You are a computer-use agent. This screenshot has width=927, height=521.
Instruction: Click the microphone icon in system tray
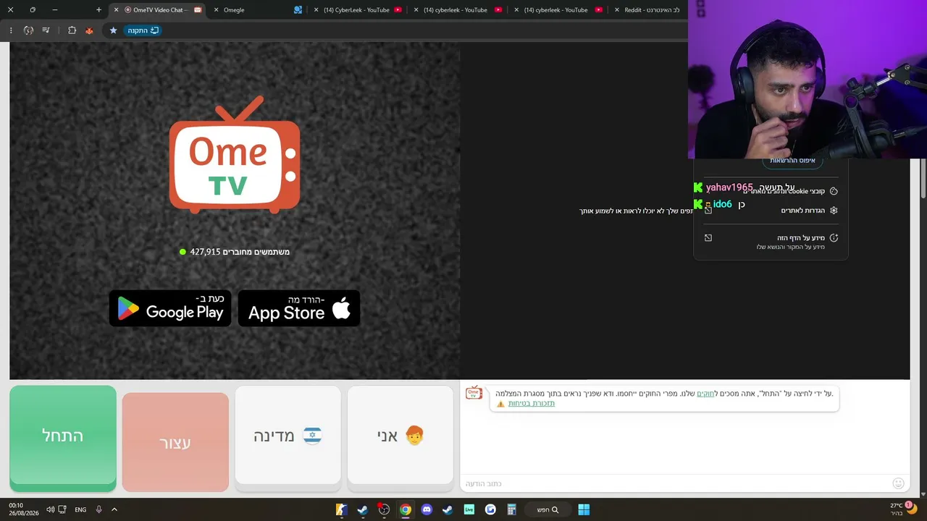99,509
